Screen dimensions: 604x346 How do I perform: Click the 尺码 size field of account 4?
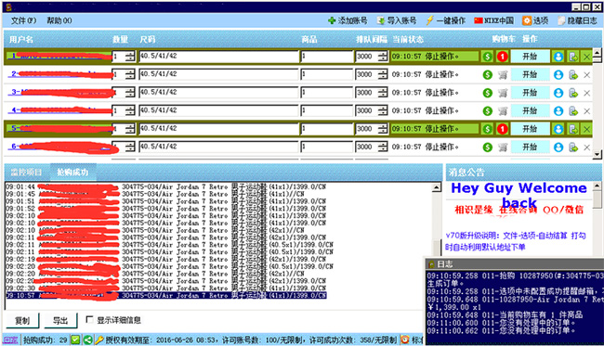[x=218, y=111]
